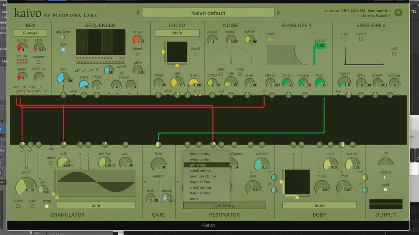Open the 12-equal scale selector

tap(30, 33)
